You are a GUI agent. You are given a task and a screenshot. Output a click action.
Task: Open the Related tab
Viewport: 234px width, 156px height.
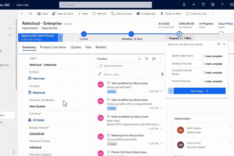point(101,47)
